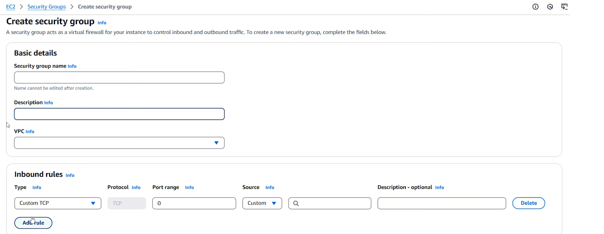Click the hexagon settings icon in the header

tap(550, 7)
